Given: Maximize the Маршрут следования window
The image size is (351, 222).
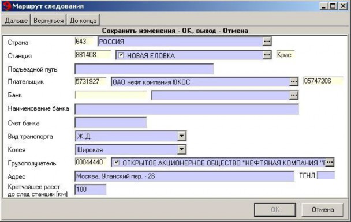Looking at the screenshot, I should pos(333,6).
